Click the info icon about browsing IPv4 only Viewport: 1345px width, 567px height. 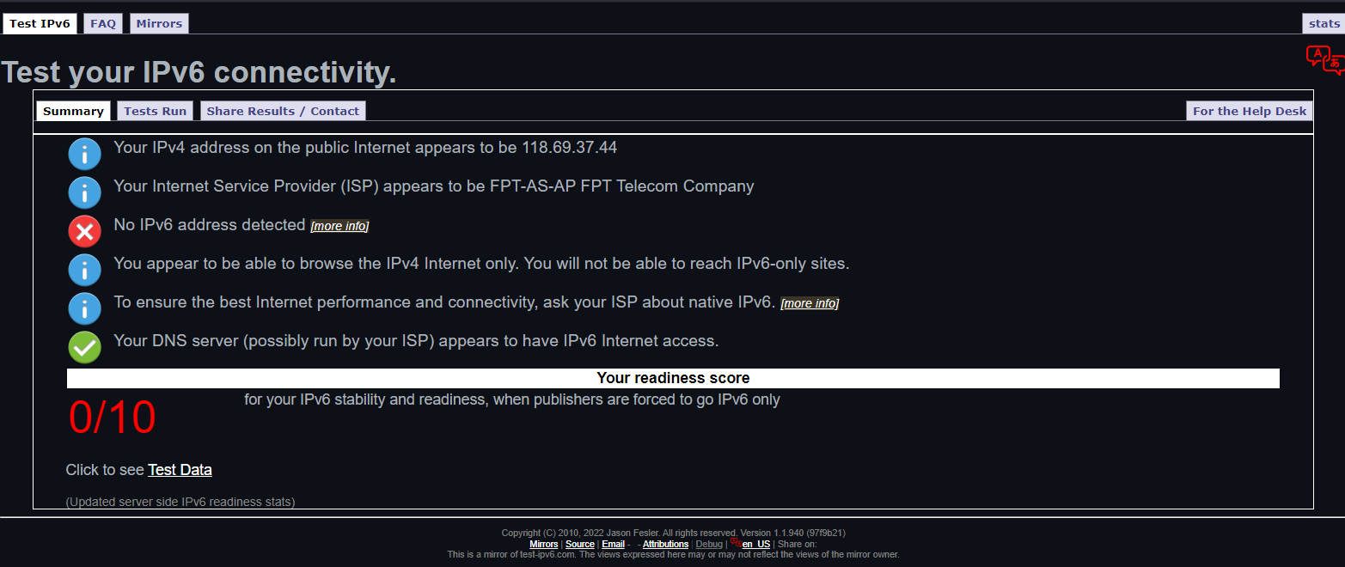coord(84,270)
